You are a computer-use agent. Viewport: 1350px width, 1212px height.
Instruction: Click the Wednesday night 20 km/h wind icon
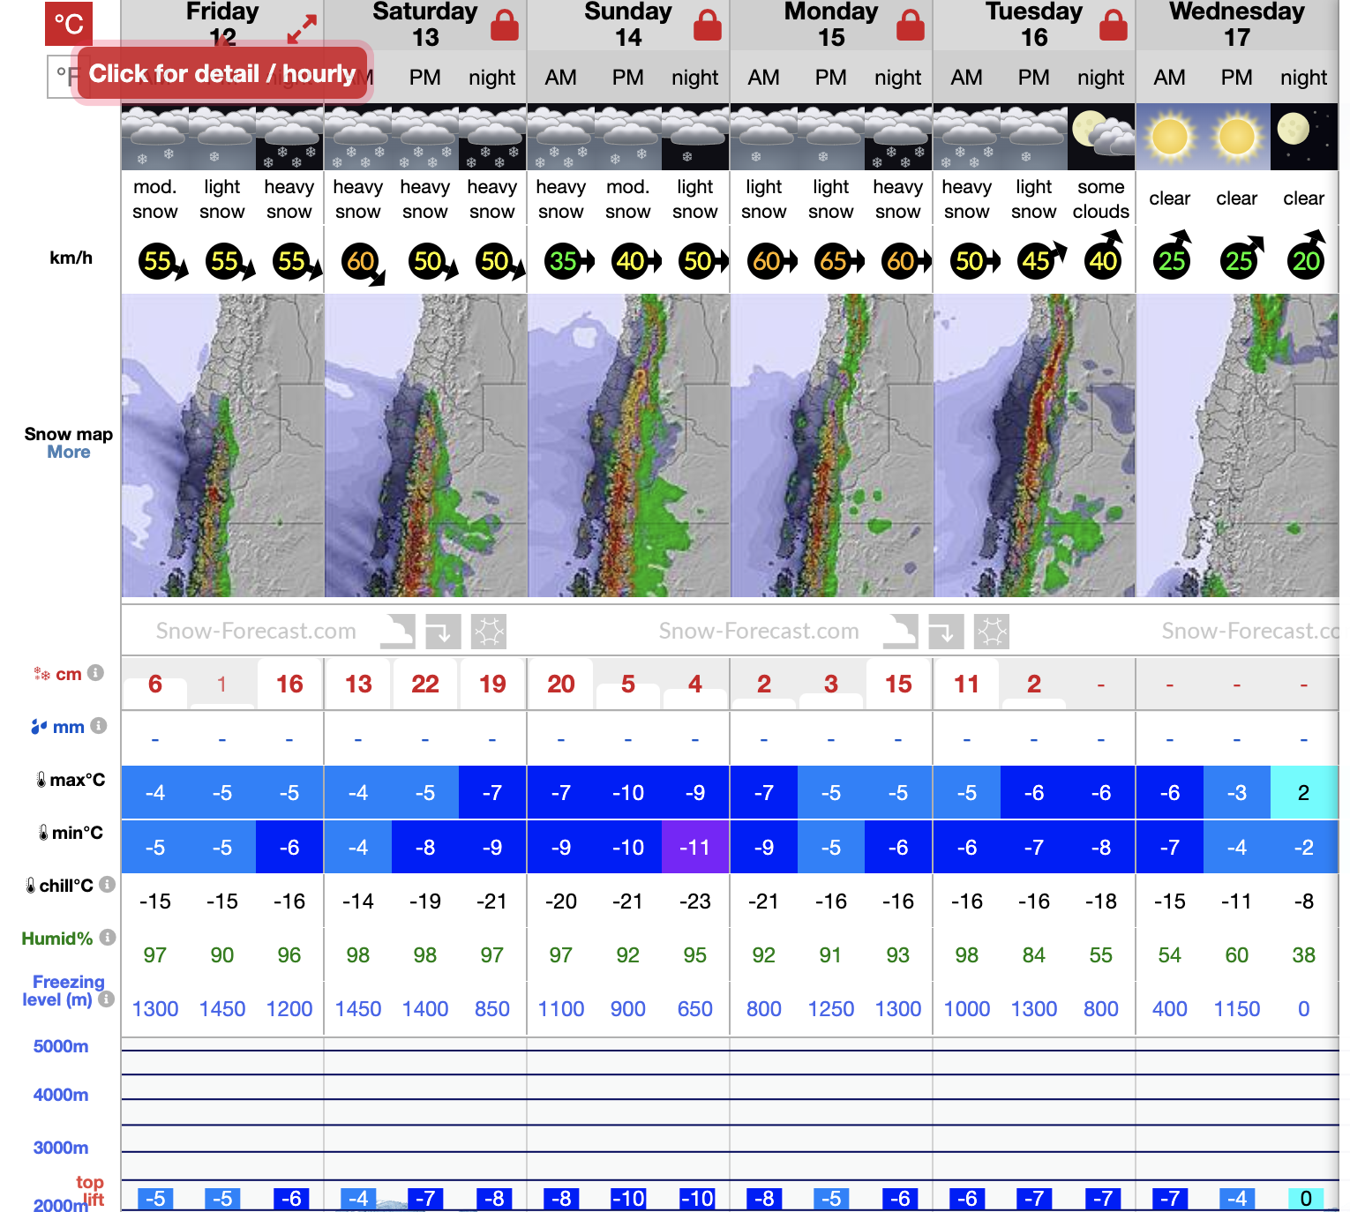(x=1308, y=256)
